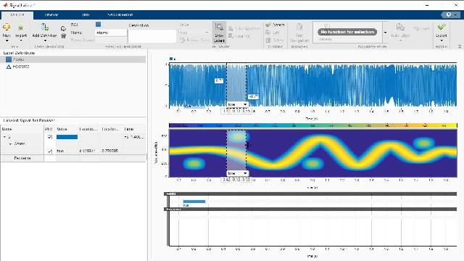464x261 pixels.
Task: Collapse the x signal tree node
Action: [x=4, y=137]
